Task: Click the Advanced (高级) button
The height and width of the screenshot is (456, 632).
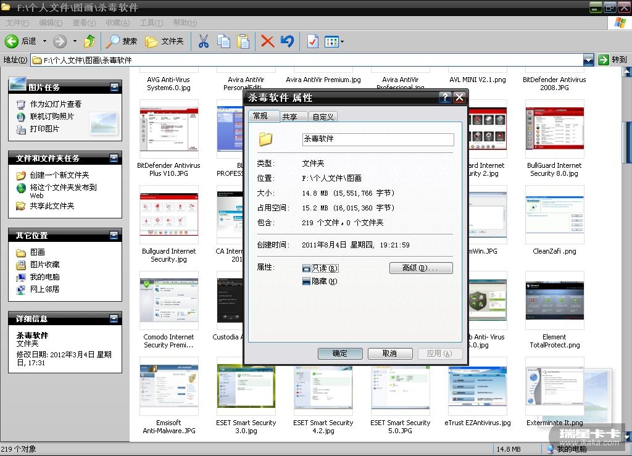Action: coord(421,268)
